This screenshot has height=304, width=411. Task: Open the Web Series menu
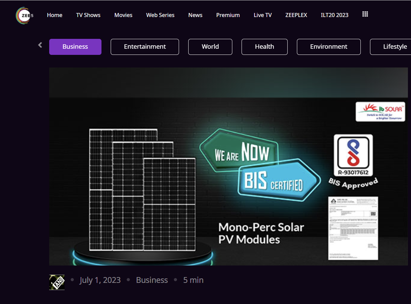click(x=160, y=15)
